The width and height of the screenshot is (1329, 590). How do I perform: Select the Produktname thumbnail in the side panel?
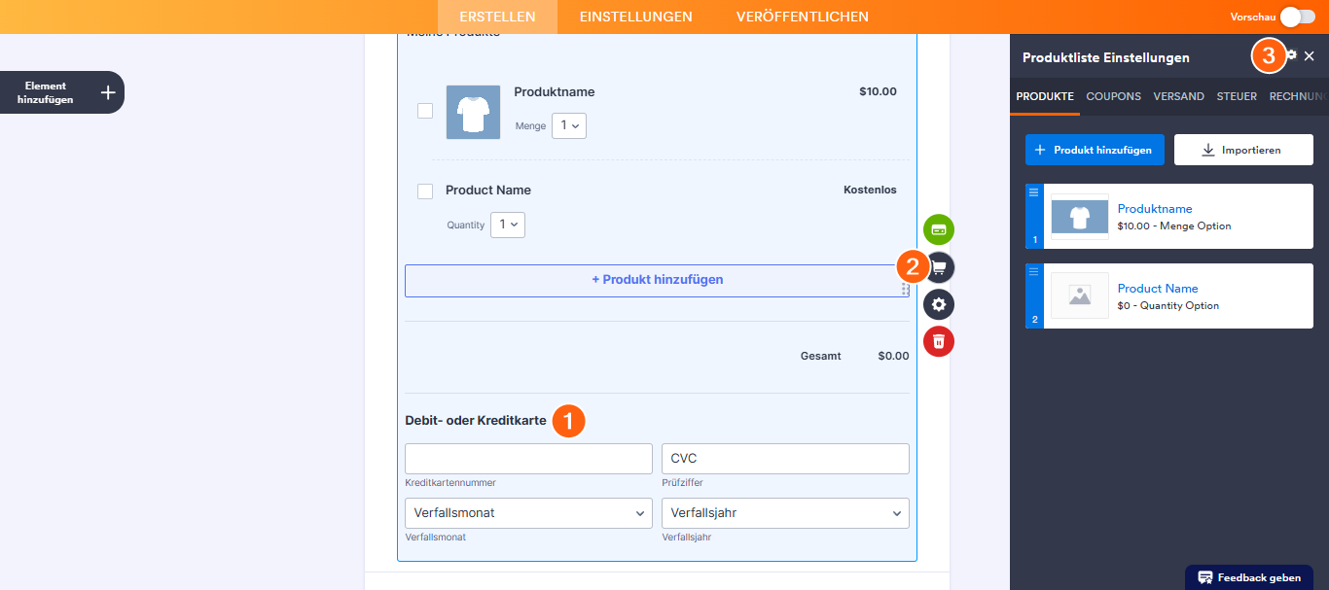coord(1079,216)
